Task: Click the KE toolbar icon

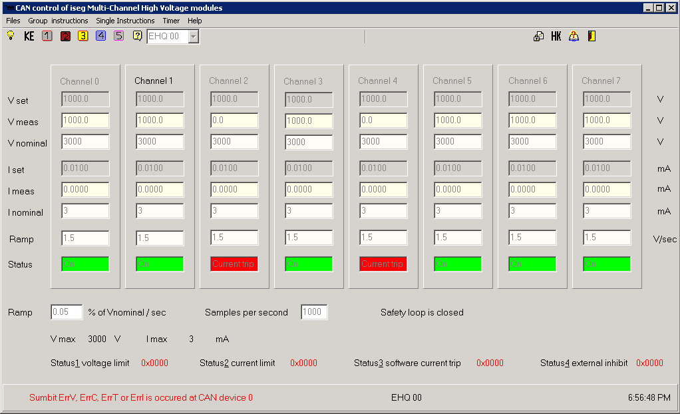Action: (29, 36)
